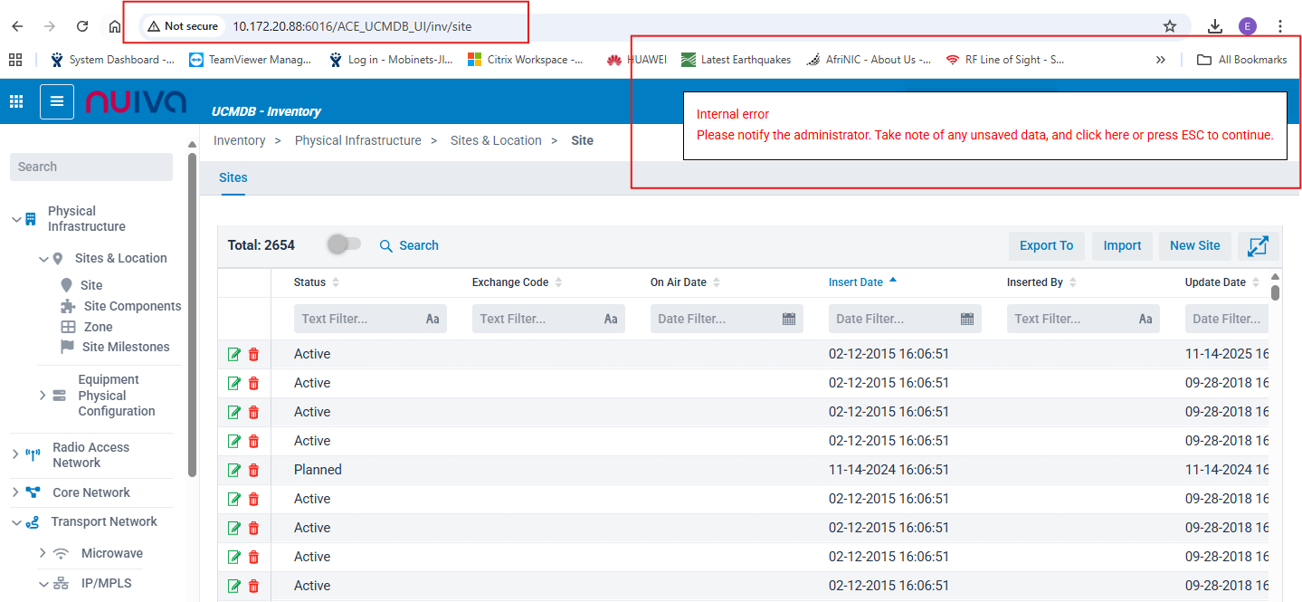Click the expand-to-fullscreen icon beside New Site
The height and width of the screenshot is (602, 1302).
1258,245
